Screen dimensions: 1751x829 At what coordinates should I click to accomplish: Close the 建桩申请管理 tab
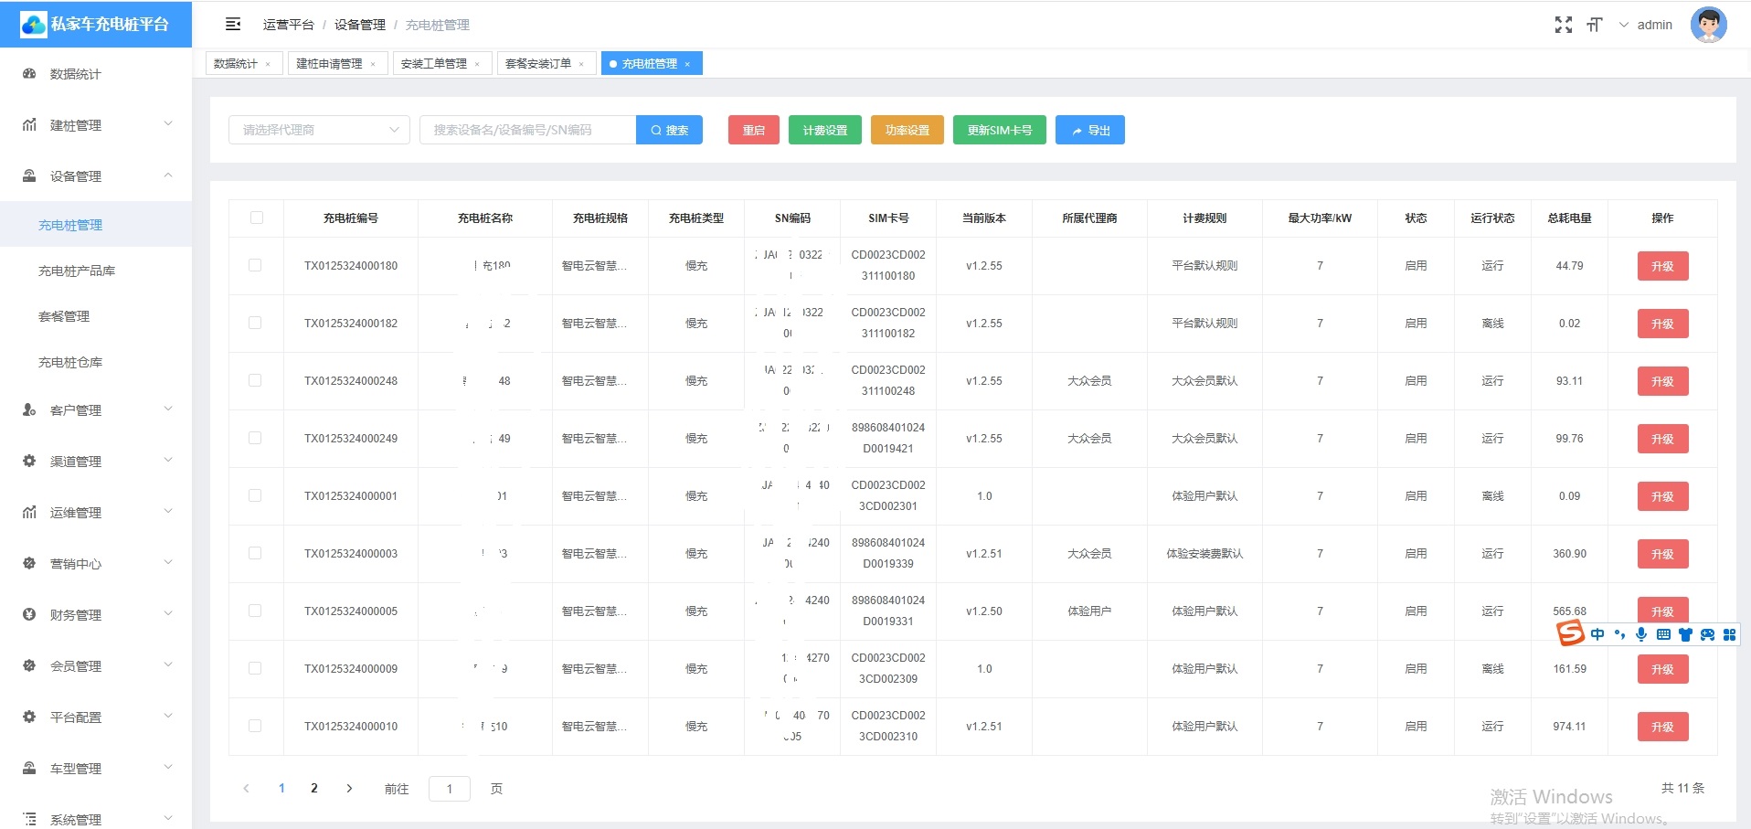point(373,64)
